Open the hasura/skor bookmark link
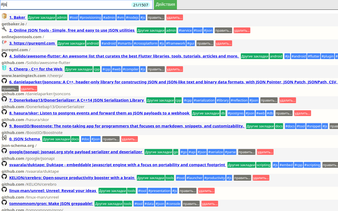338x211 pixels. pyautogui.click(x=100, y=113)
